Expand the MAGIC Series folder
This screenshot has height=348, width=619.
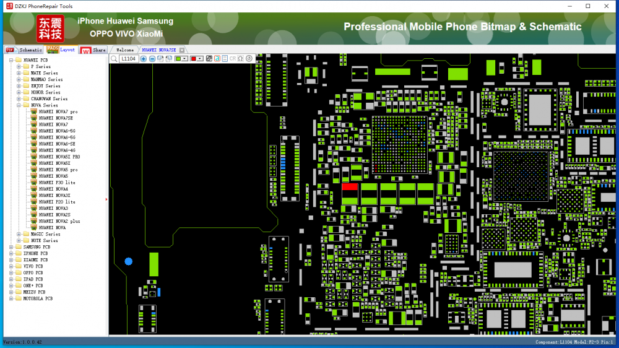point(19,234)
